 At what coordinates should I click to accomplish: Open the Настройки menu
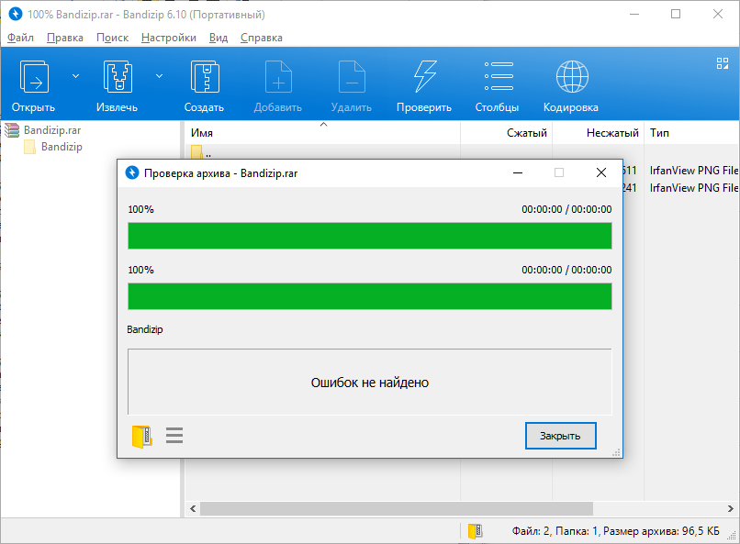click(x=169, y=38)
